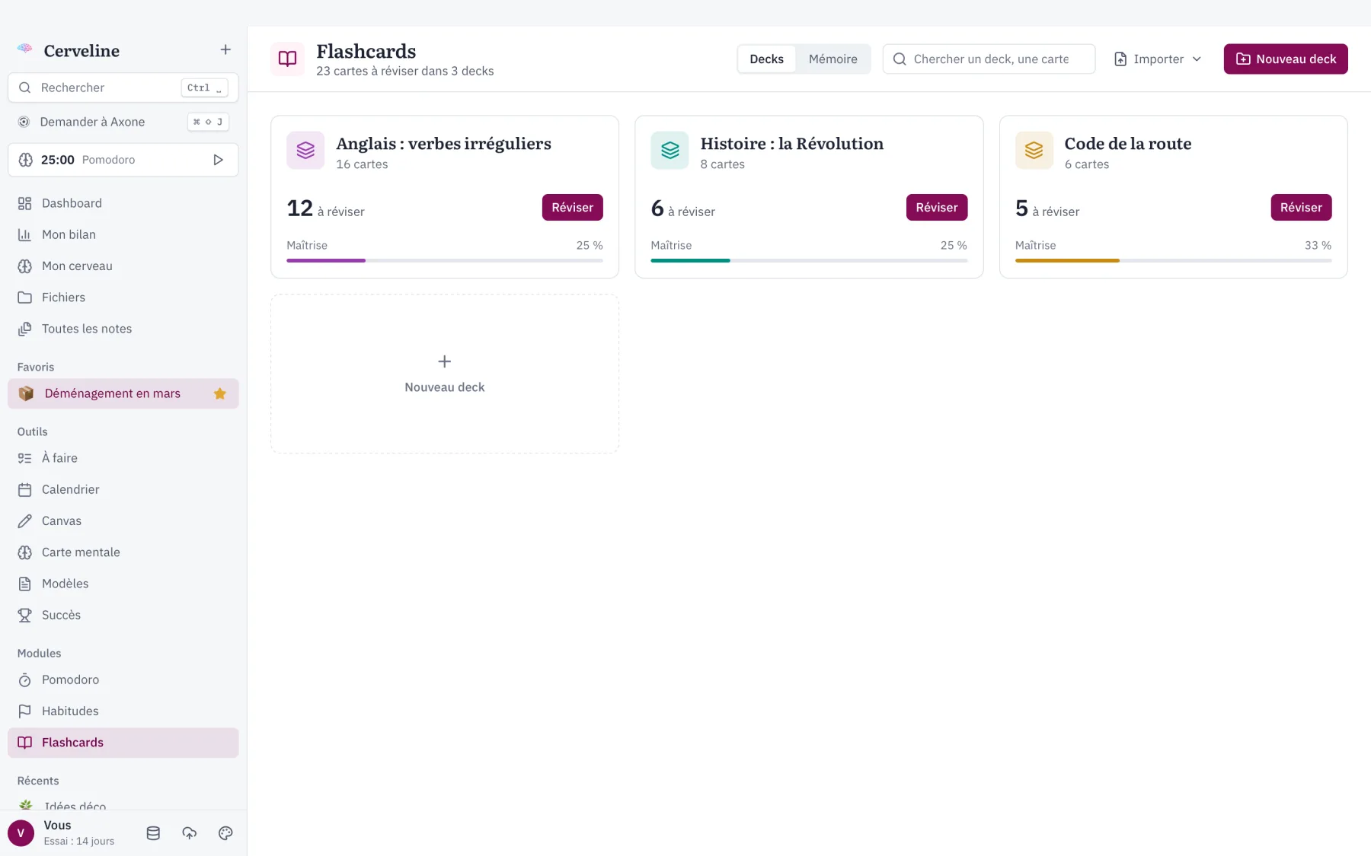
Task: Switch to the Mémoire tab
Action: pyautogui.click(x=833, y=59)
